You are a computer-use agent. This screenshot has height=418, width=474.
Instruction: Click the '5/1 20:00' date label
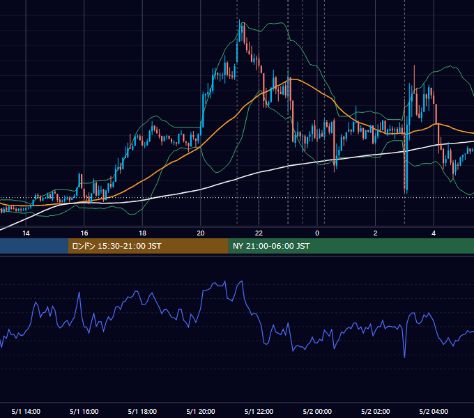201,411
